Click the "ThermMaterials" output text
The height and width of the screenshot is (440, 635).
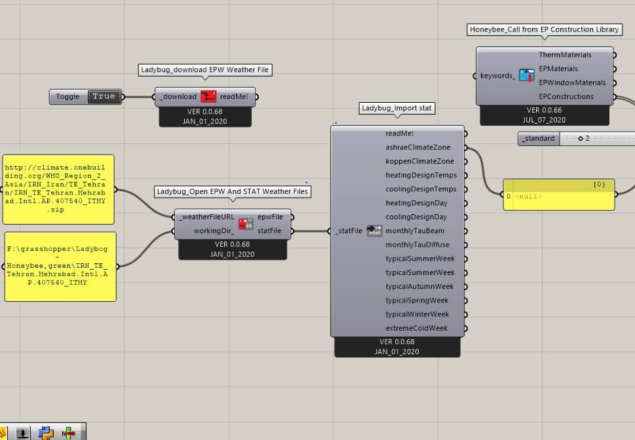(565, 54)
